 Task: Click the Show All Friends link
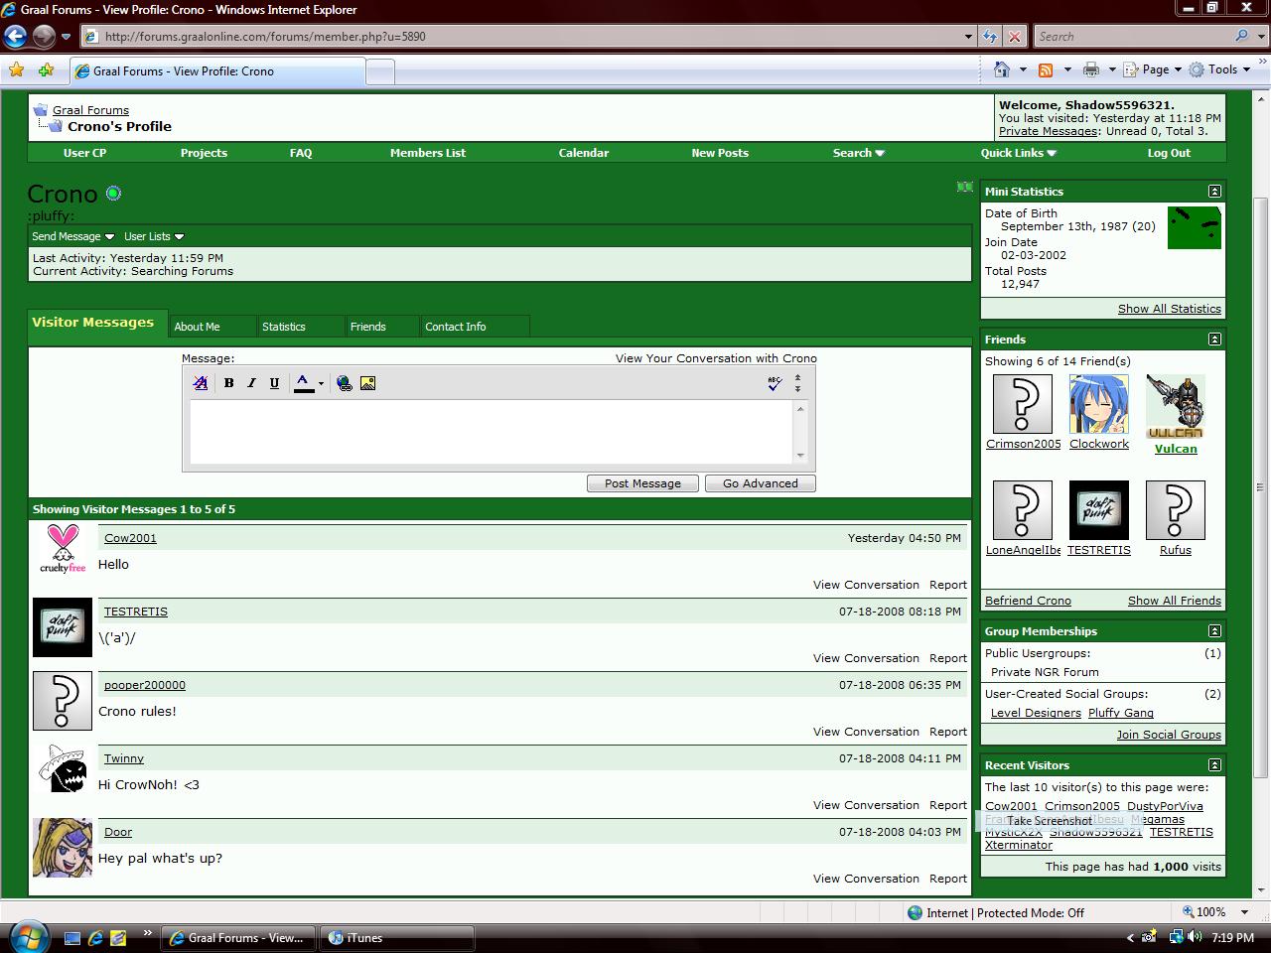click(1175, 601)
